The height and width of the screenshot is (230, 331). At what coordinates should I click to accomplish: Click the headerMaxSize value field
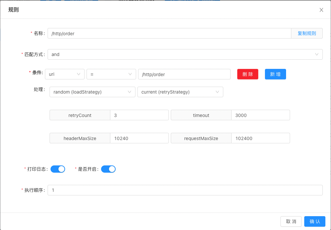tap(139, 138)
